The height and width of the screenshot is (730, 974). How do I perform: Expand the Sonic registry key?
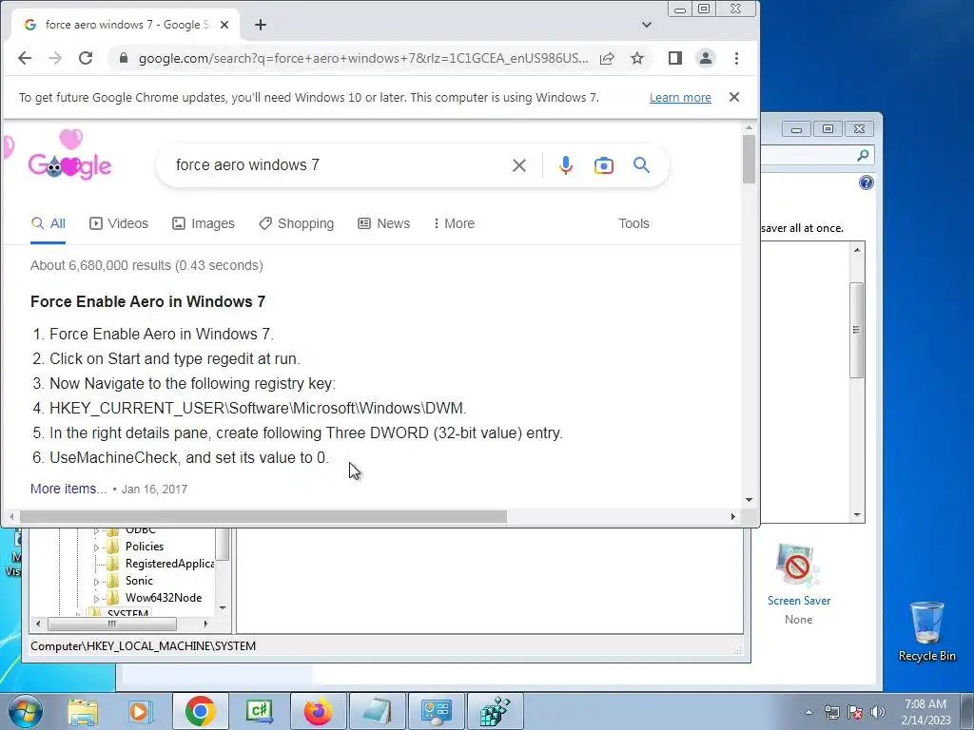coord(96,582)
